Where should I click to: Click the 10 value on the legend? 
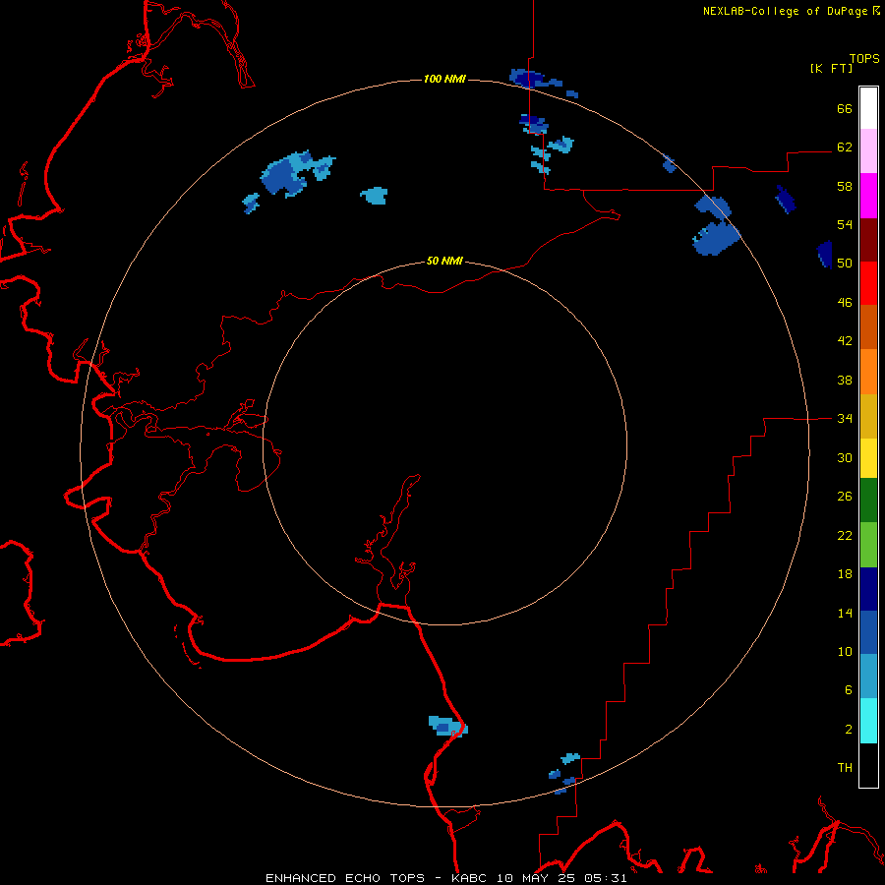tap(845, 651)
